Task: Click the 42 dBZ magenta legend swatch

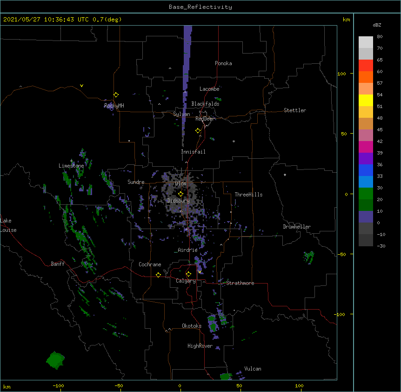Action: point(366,147)
